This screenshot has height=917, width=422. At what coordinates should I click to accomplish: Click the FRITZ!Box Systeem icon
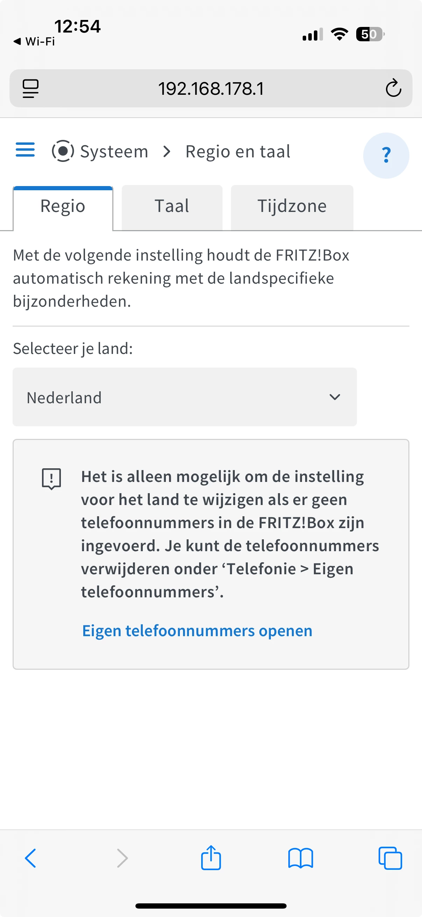click(x=63, y=151)
